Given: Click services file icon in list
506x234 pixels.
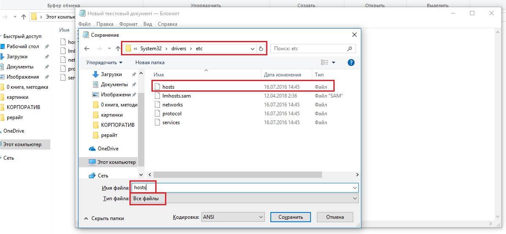Looking at the screenshot, I should coord(157,122).
